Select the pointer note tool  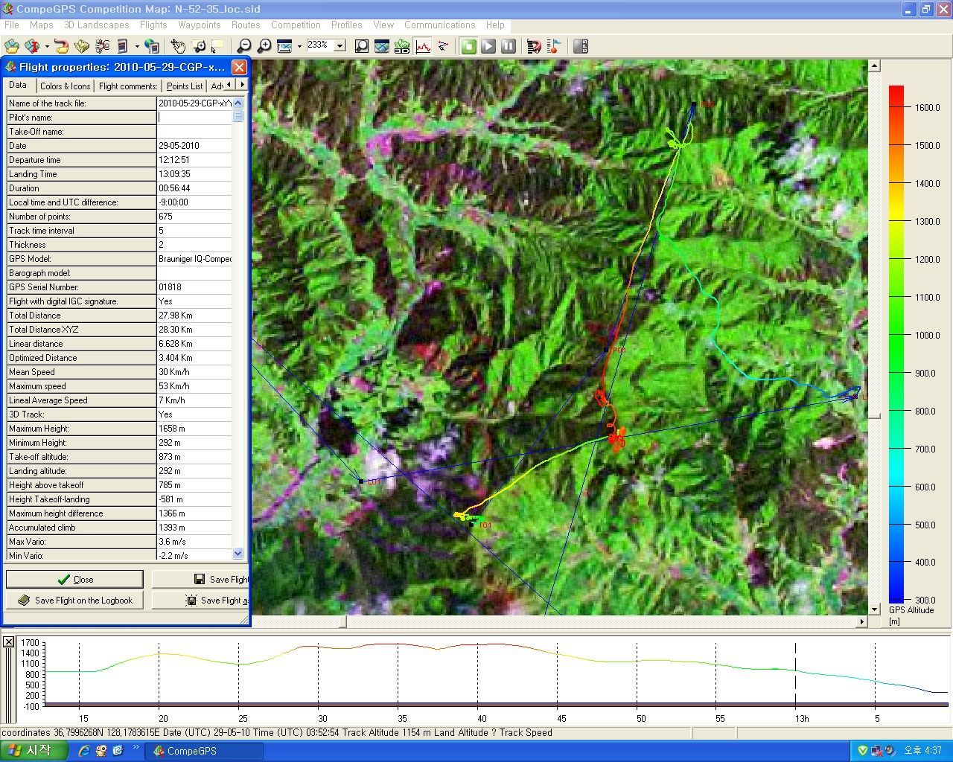217,46
